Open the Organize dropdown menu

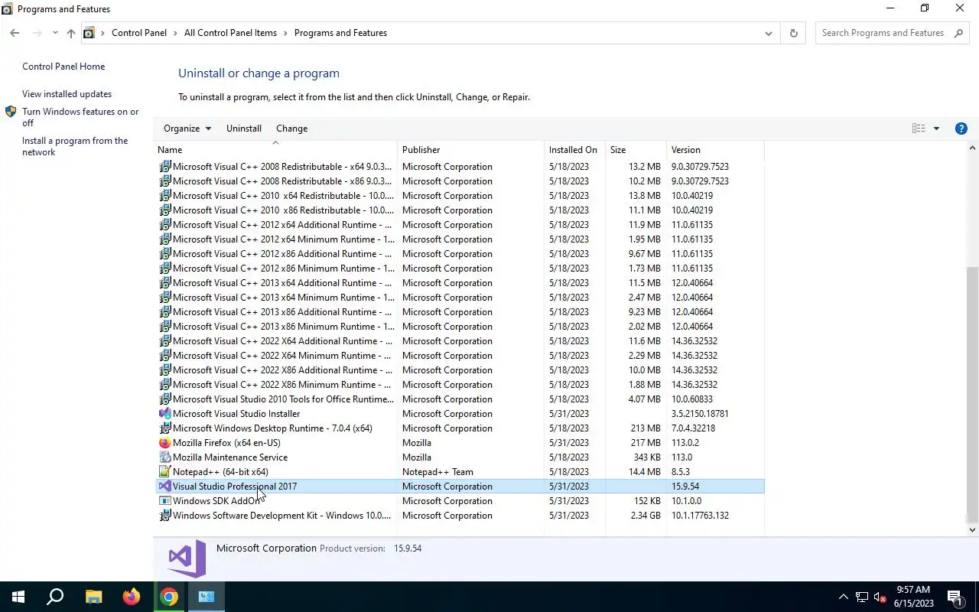(187, 129)
